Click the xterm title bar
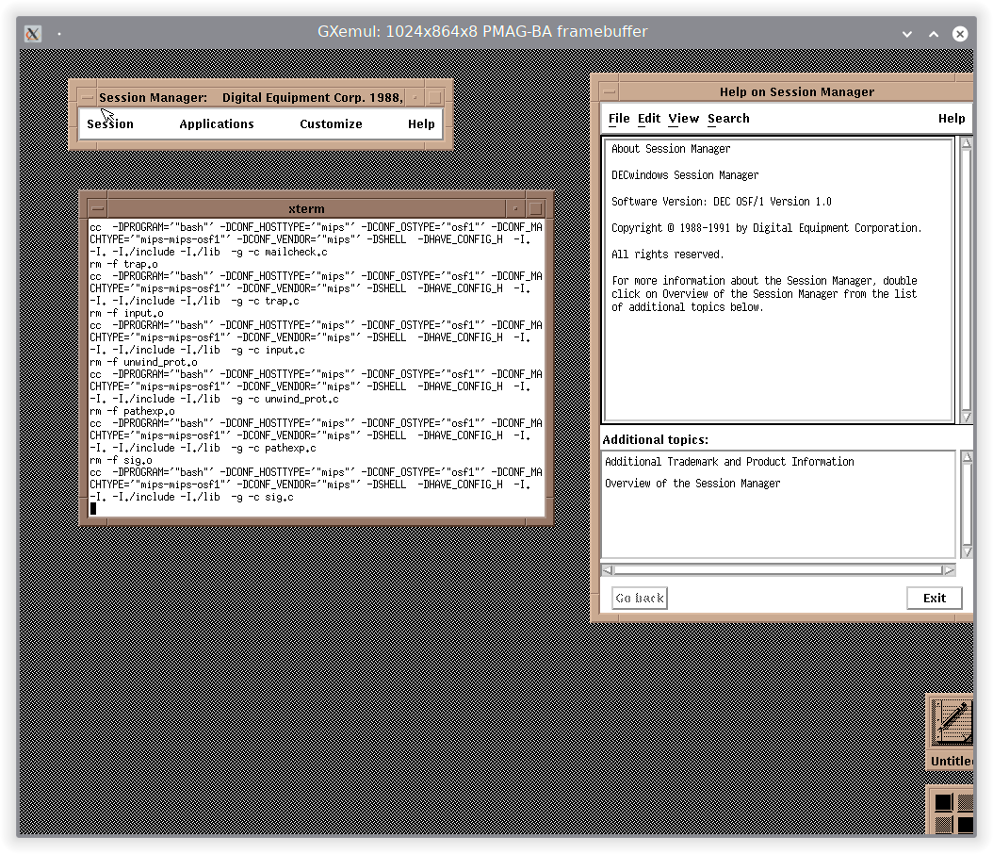The height and width of the screenshot is (854, 993). click(x=306, y=208)
